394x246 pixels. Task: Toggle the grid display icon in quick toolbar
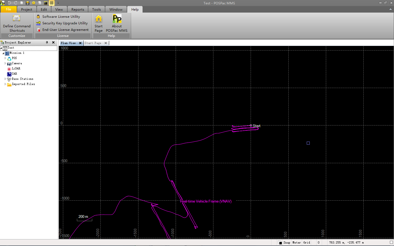52,3
